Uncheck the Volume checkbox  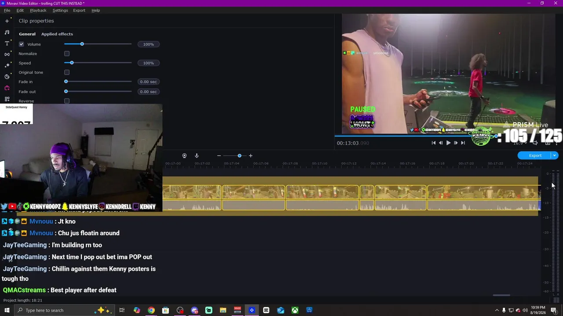point(21,44)
